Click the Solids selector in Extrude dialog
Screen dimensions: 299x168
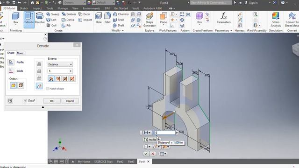point(11,70)
